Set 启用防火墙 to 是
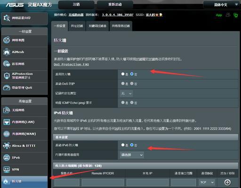The image size is (241, 188). pyautogui.click(x=123, y=74)
